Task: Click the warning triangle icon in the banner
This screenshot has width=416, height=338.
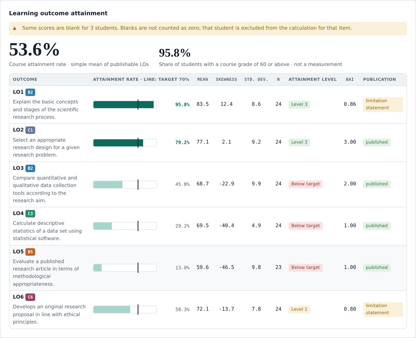Action: (x=15, y=28)
